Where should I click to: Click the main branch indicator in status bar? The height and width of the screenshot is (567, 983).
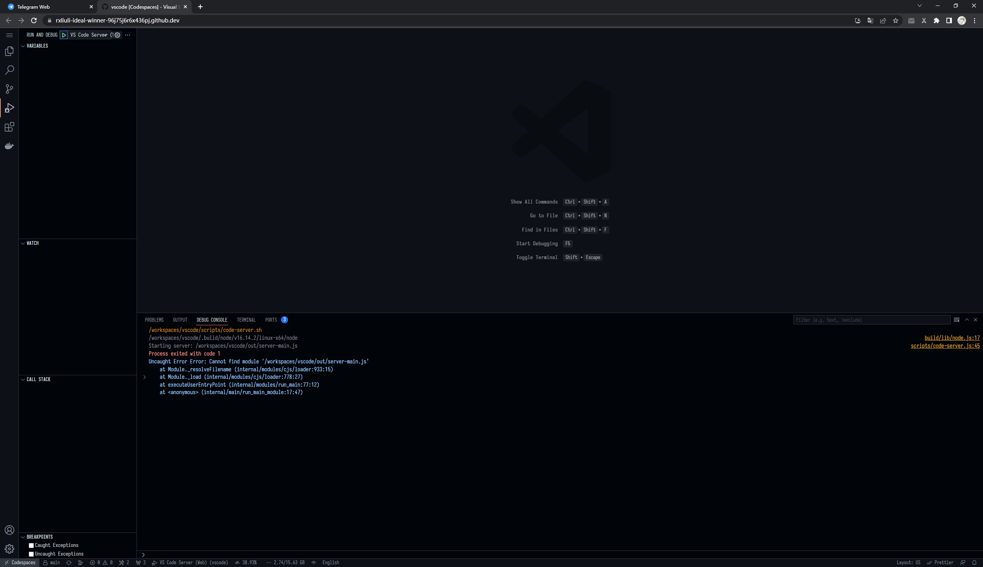coord(52,562)
